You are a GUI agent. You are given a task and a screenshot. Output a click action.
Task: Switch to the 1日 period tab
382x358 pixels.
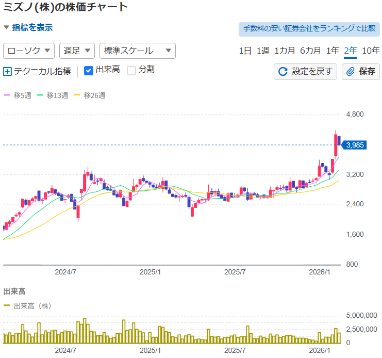(245, 51)
